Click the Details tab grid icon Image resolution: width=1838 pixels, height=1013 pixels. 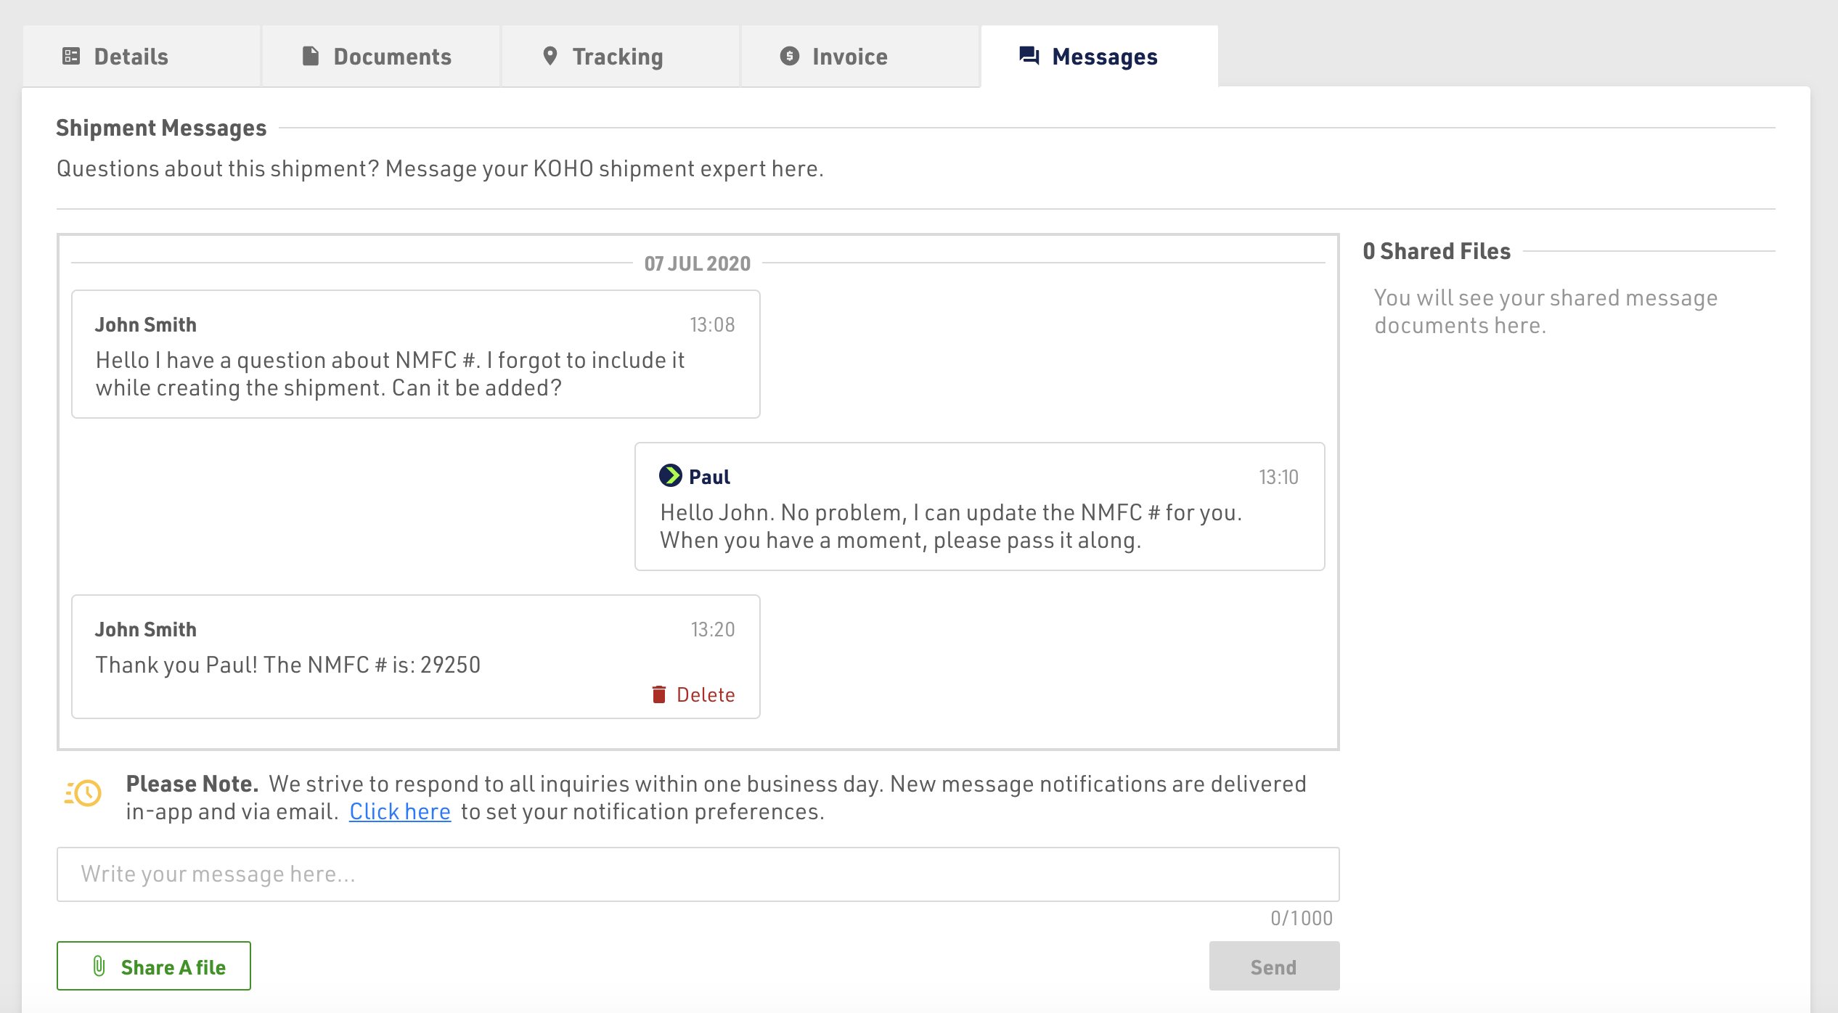pyautogui.click(x=71, y=57)
